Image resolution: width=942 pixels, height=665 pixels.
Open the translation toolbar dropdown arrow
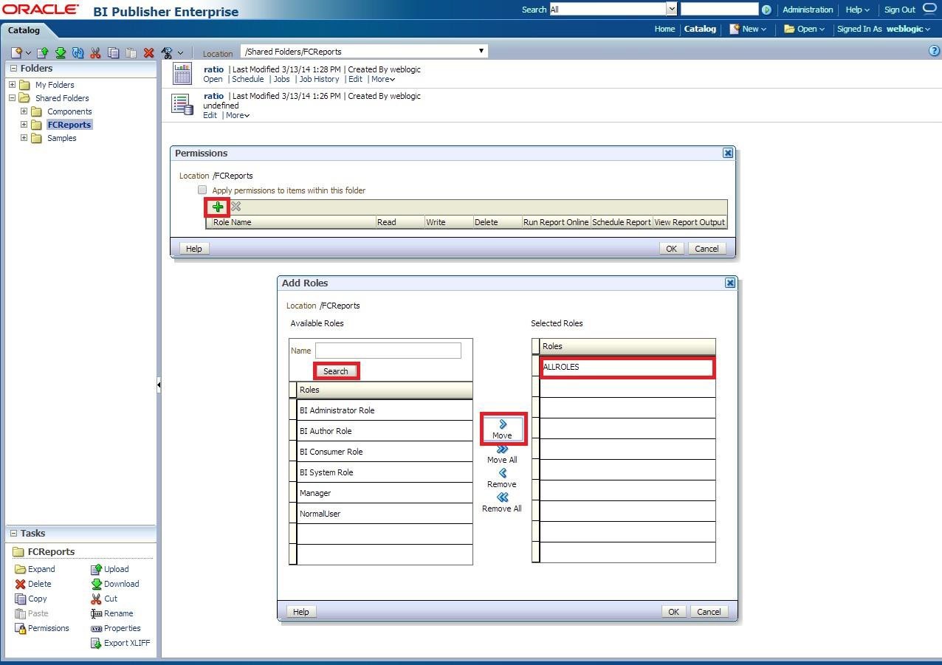(180, 53)
